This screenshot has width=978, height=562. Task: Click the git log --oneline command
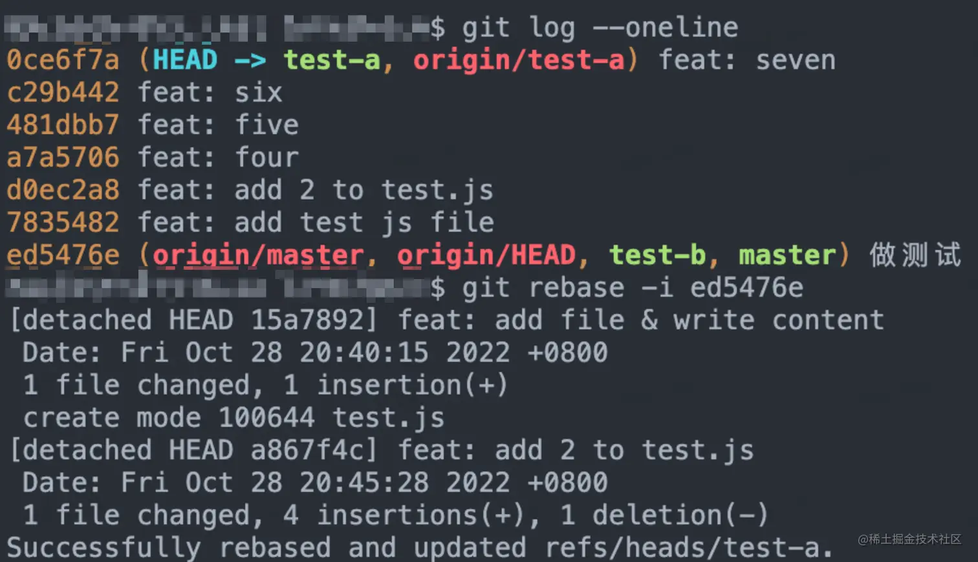tap(600, 28)
